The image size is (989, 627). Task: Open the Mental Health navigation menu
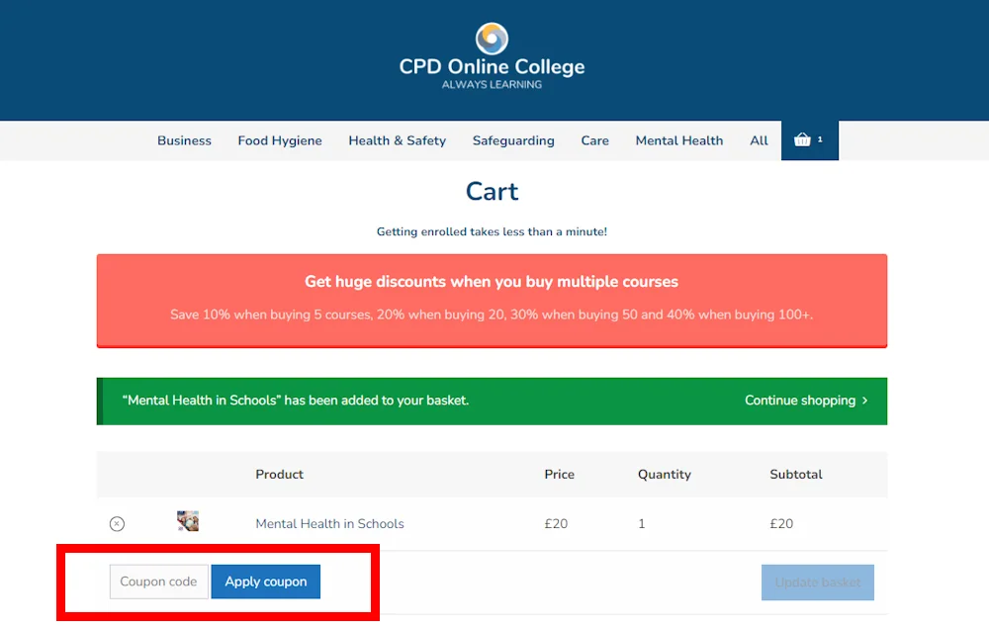[679, 140]
